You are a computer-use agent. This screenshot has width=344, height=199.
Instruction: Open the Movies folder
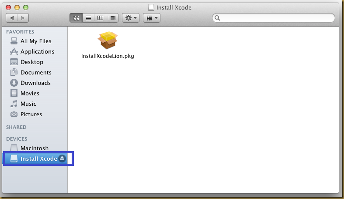click(30, 93)
